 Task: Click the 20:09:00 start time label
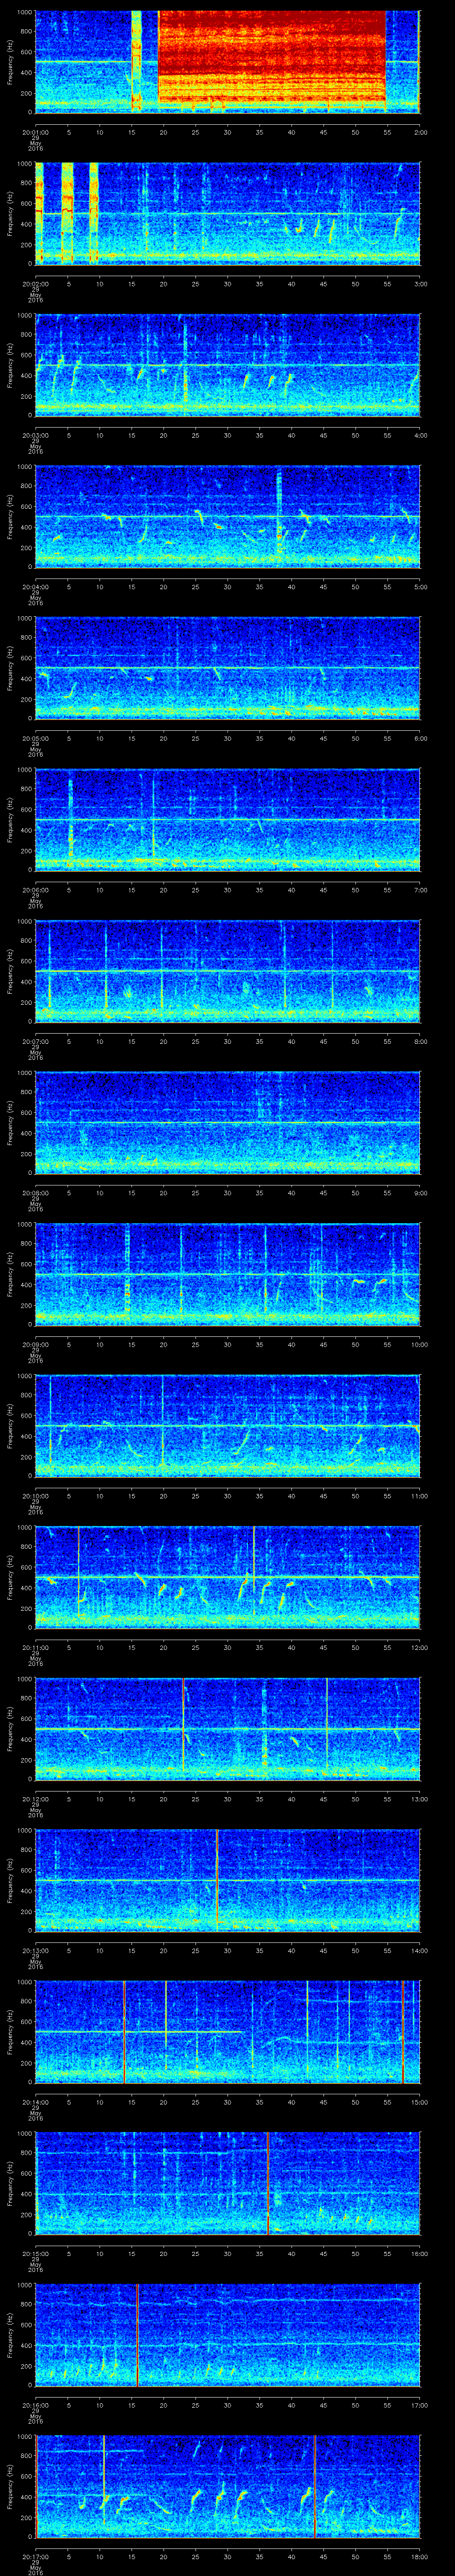[35, 1344]
